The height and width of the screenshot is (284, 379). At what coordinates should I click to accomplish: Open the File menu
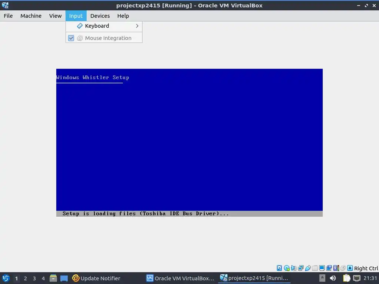[x=8, y=16]
